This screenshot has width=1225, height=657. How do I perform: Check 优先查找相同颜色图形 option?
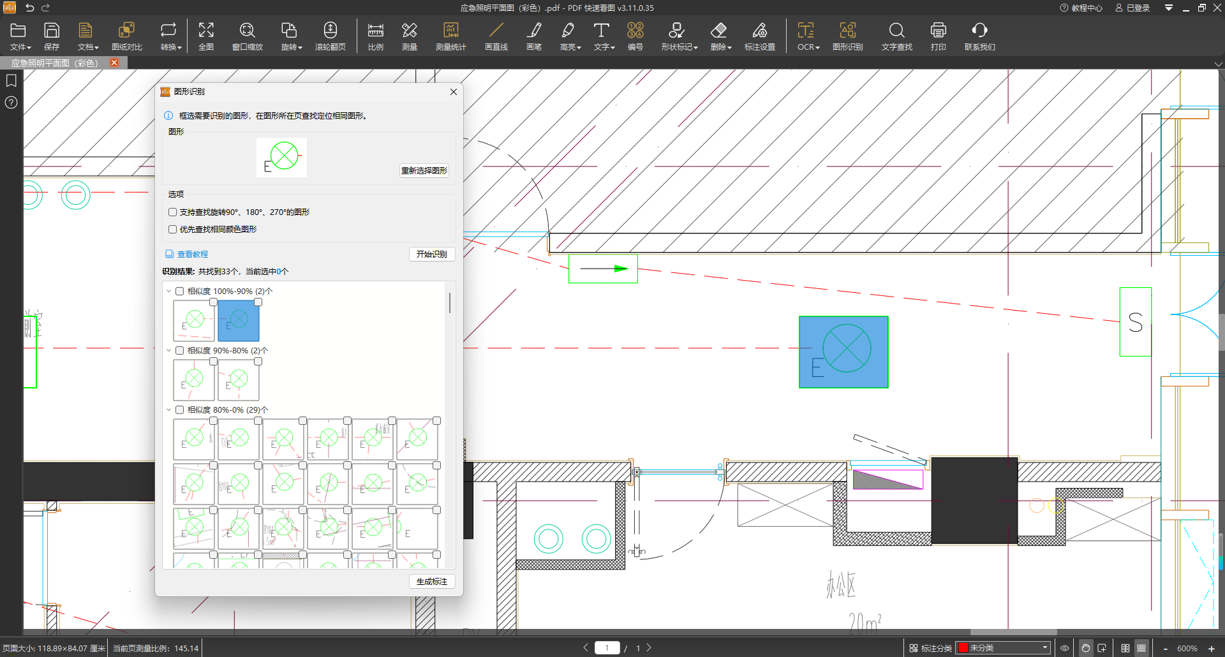[172, 229]
